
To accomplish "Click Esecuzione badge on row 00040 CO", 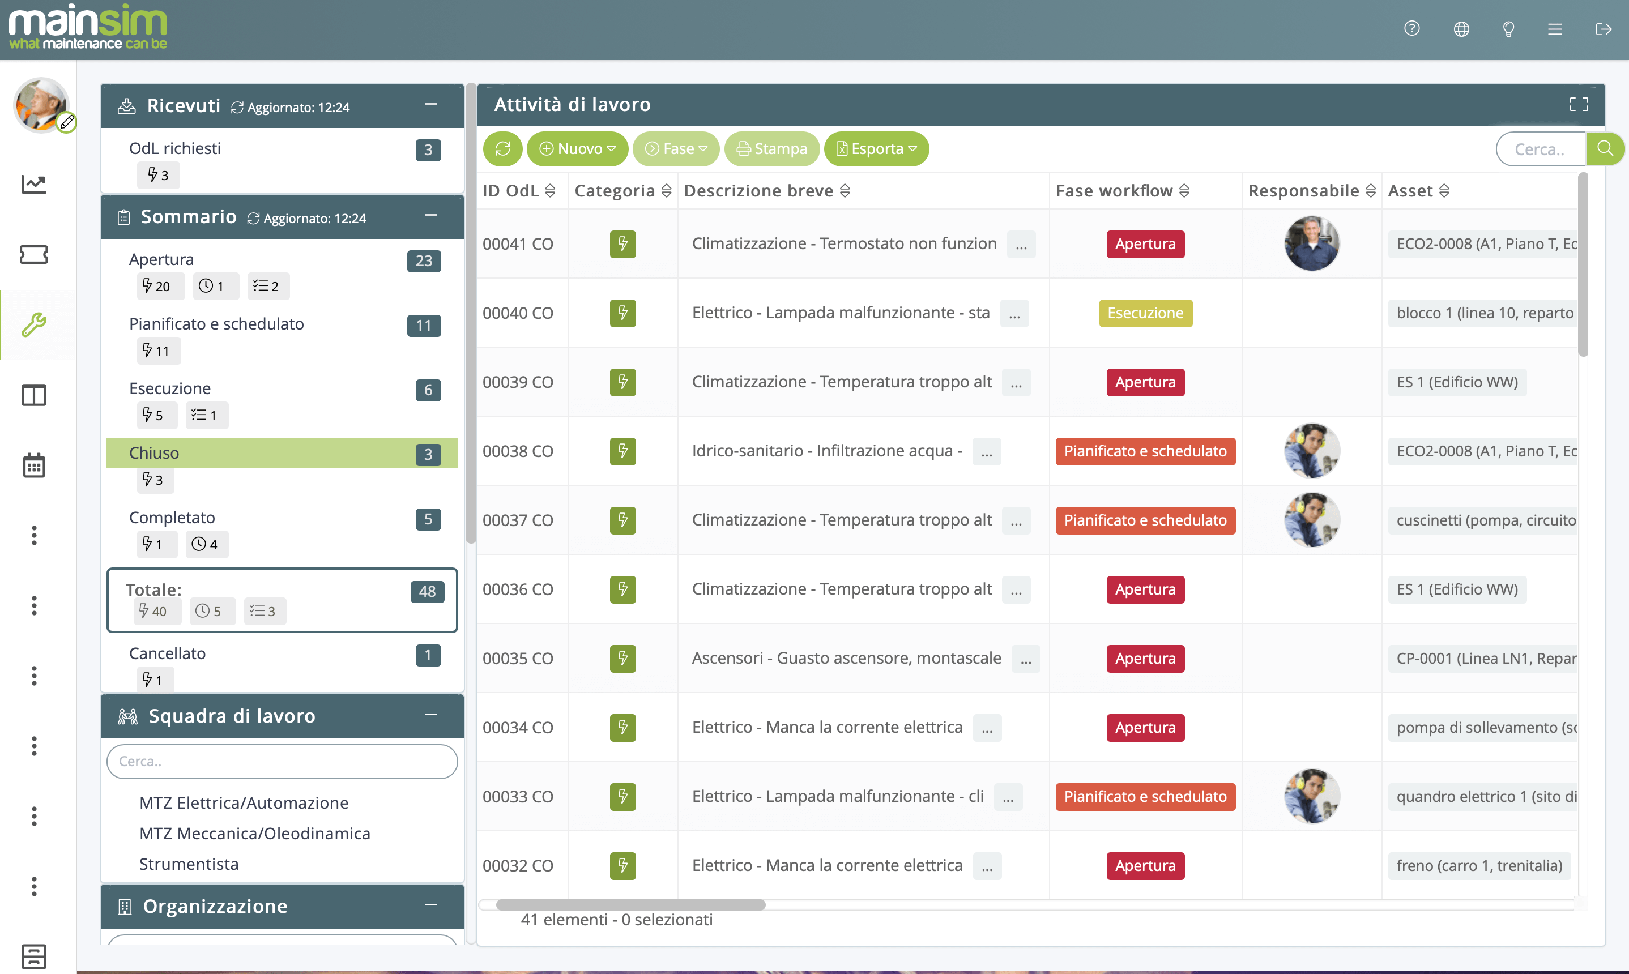I will 1145,314.
